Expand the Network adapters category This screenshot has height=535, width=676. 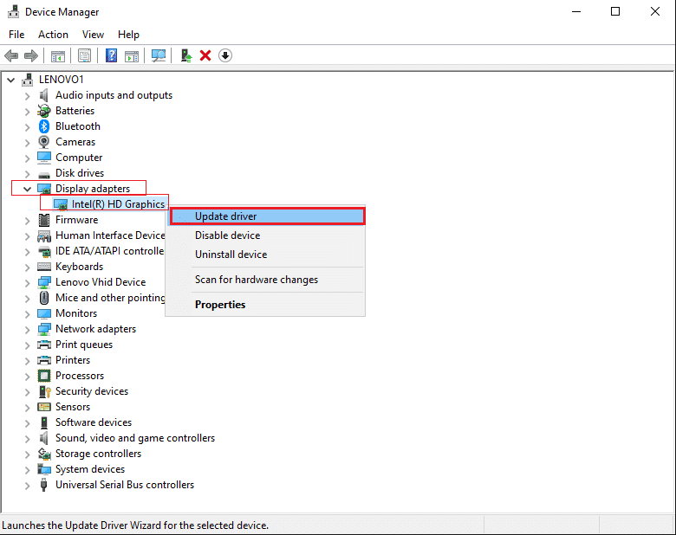coord(27,329)
